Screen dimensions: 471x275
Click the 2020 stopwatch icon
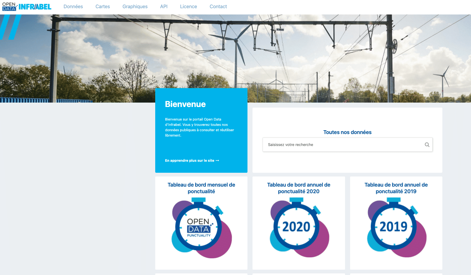pos(299,227)
